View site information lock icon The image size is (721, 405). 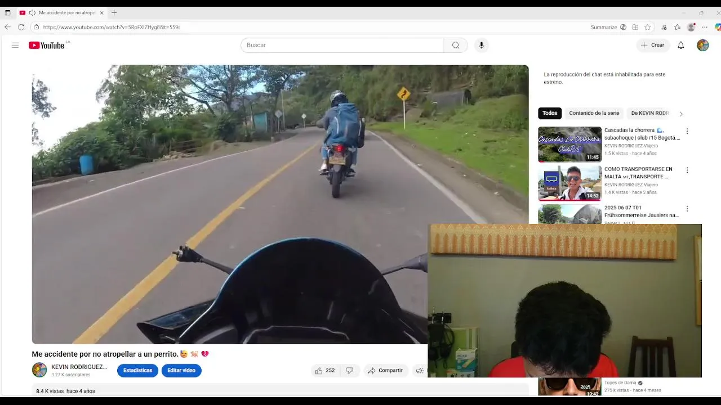(36, 27)
